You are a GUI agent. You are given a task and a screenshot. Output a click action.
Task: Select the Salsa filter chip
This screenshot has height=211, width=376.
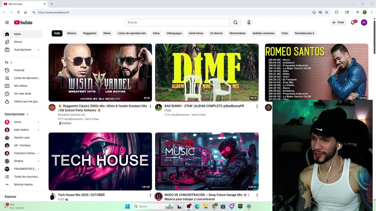click(156, 33)
